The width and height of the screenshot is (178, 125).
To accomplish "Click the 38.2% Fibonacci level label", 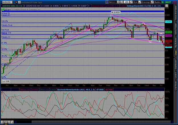I will click(x=4, y=56).
